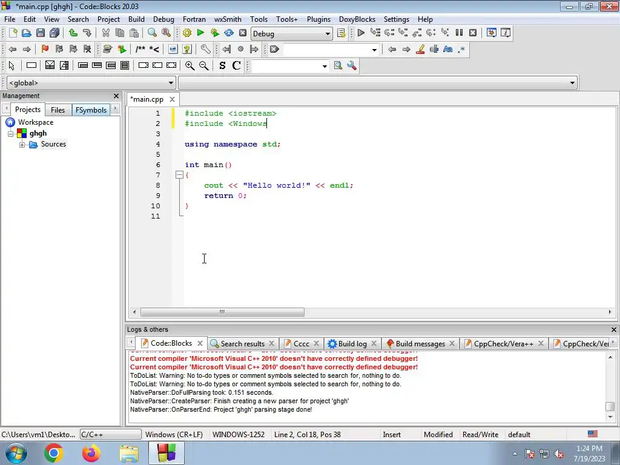Insert a DoxyBlocks block comment icon
This screenshot has width=620, height=465.
coord(140,49)
